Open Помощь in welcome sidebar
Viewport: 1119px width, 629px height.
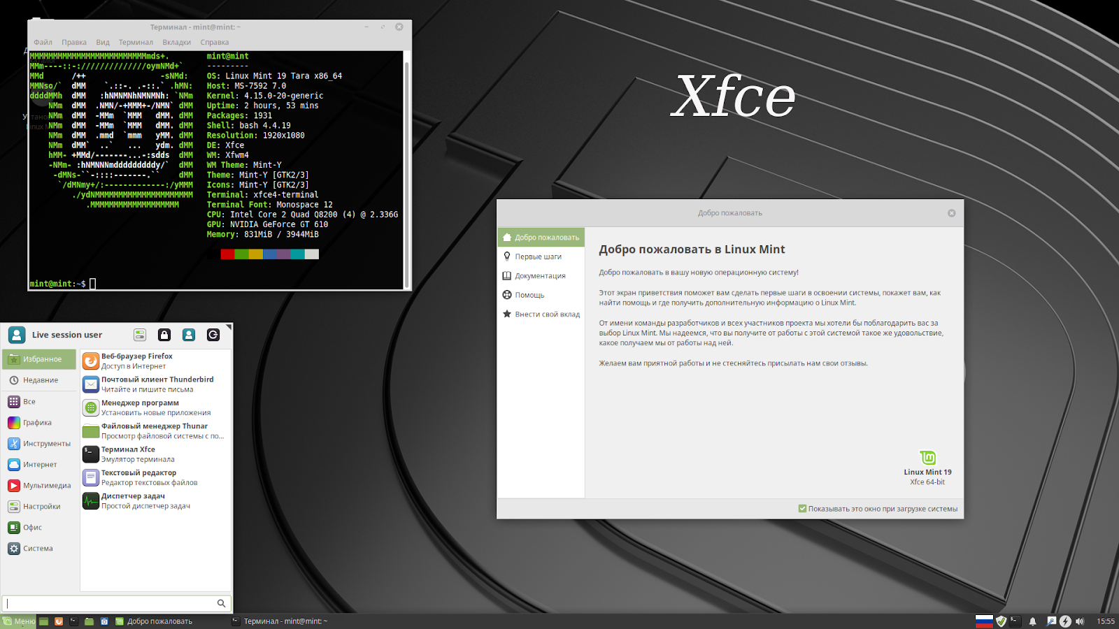541,295
